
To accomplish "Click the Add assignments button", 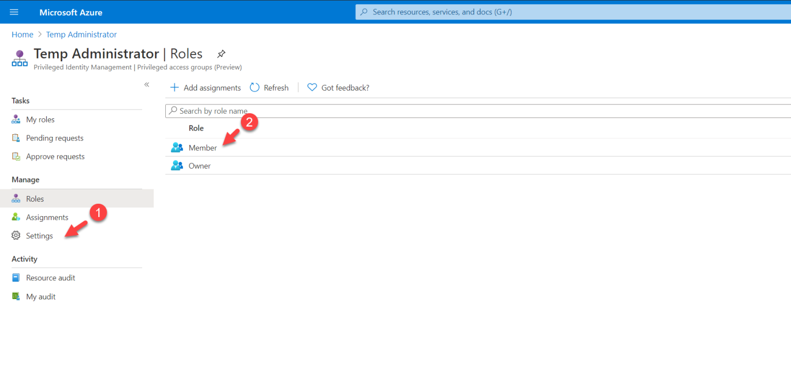I will (205, 87).
